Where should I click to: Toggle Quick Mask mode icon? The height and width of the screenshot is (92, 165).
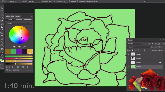click(2, 65)
